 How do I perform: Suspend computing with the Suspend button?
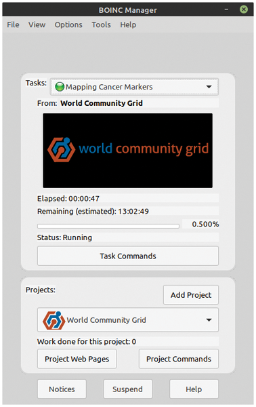point(128,389)
